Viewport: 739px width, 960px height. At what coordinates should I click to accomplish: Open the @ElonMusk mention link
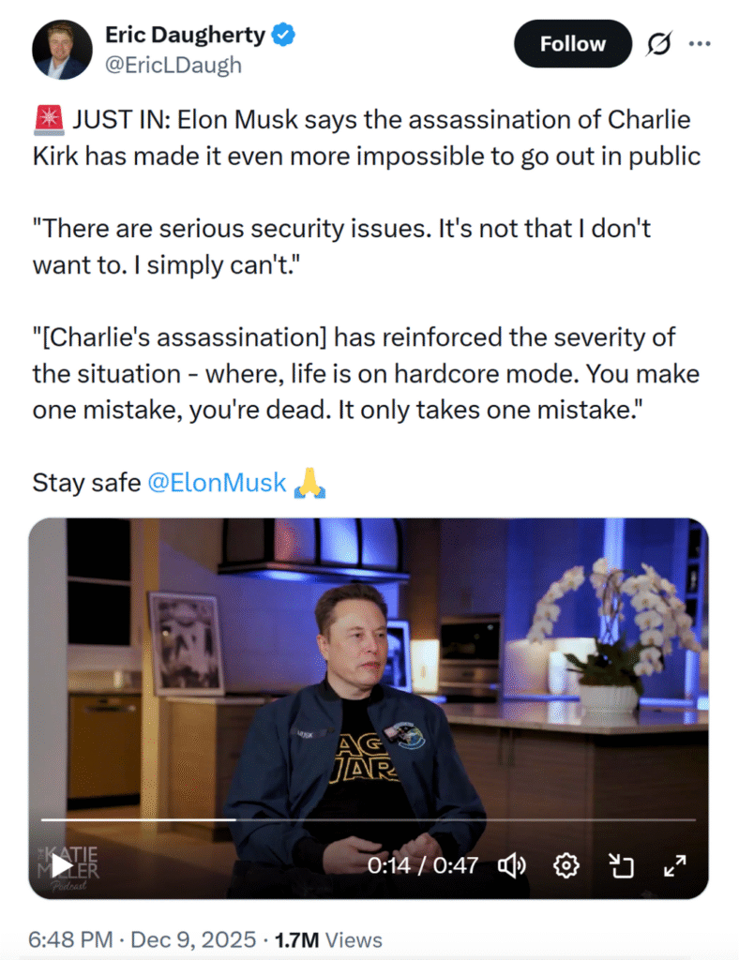218,483
